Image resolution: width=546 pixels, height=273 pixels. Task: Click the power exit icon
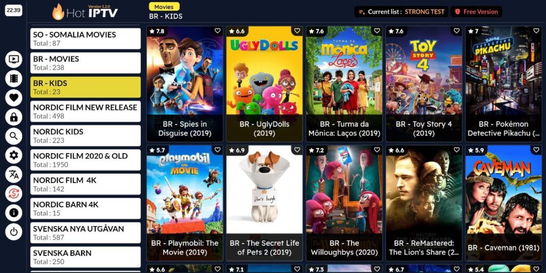[13, 232]
